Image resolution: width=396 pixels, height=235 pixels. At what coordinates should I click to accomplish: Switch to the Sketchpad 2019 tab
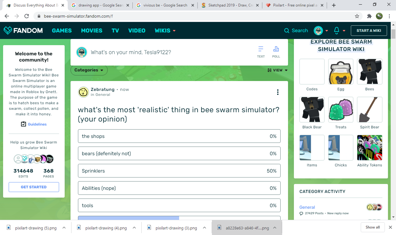[x=230, y=5]
